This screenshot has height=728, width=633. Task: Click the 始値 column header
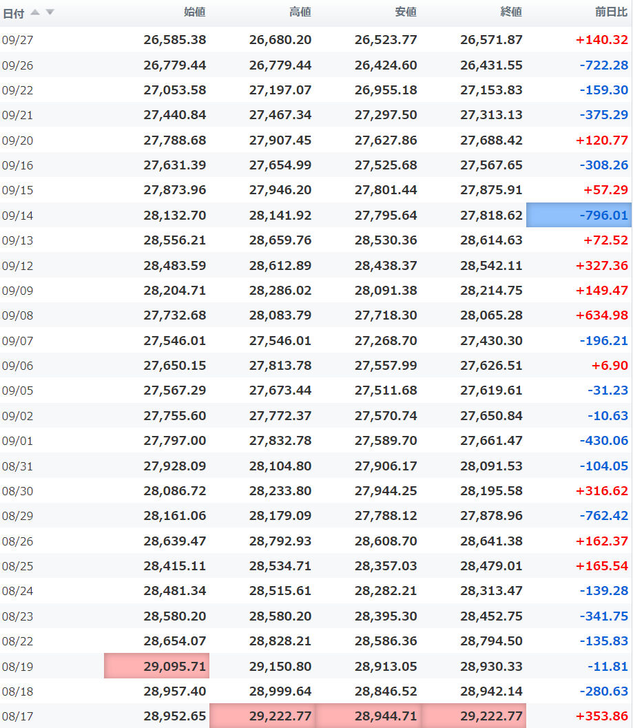[195, 12]
